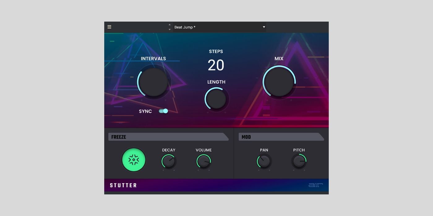Viewport: 433px width, 216px height.
Task: Toggle the SYNC switch
Action: point(163,111)
